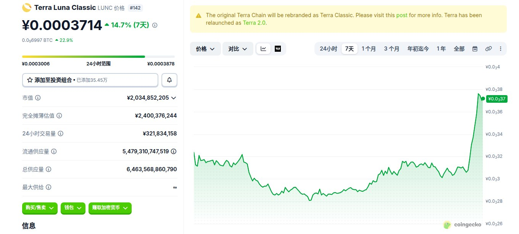Click the info icon beside 14.7% (7天)
Viewport: 519px width, 234px height.
coord(155,25)
